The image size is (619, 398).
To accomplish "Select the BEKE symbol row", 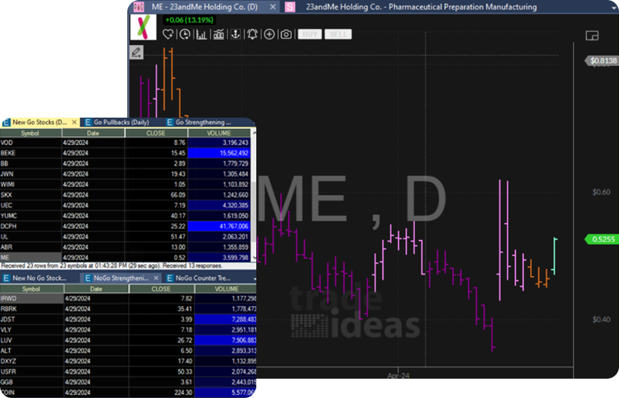I will 125,153.
